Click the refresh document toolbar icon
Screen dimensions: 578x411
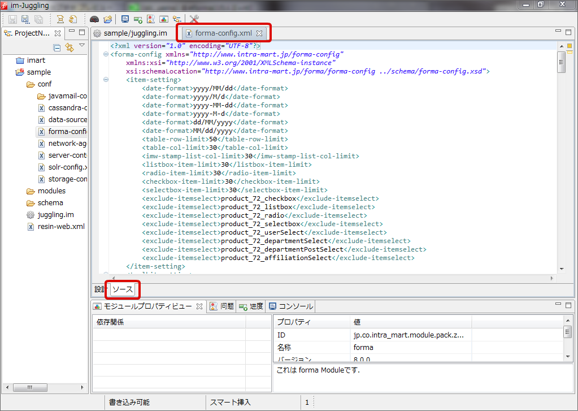[73, 19]
